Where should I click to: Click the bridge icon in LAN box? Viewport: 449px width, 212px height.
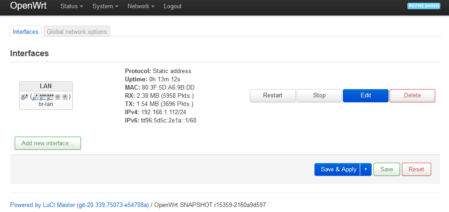point(25,97)
